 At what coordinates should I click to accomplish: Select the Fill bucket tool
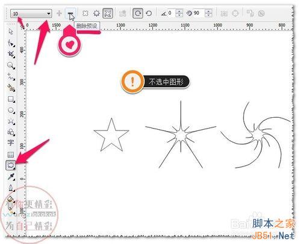11,199
